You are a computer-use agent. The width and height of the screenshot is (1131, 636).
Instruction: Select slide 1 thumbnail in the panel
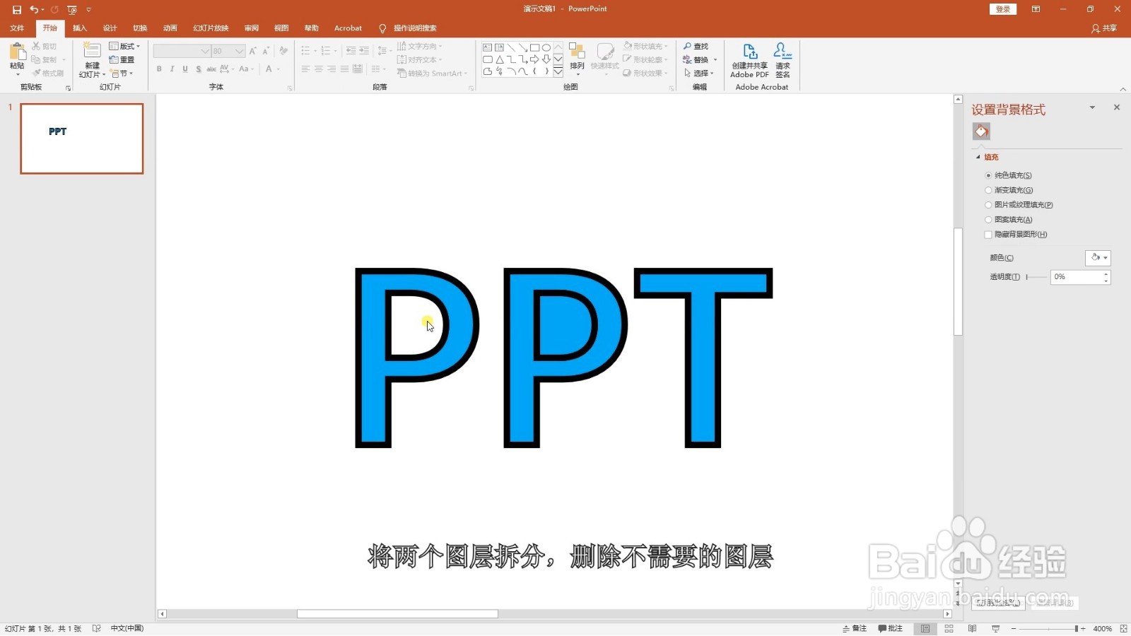click(81, 139)
